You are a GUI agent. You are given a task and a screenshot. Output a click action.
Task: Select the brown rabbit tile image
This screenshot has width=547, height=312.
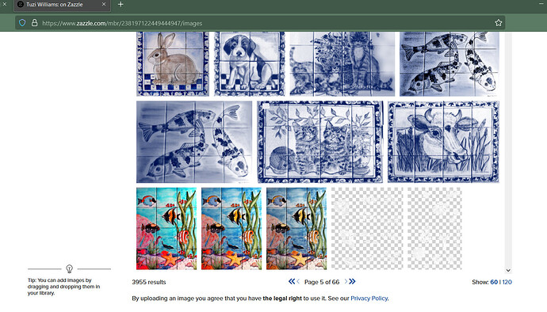pos(173,64)
